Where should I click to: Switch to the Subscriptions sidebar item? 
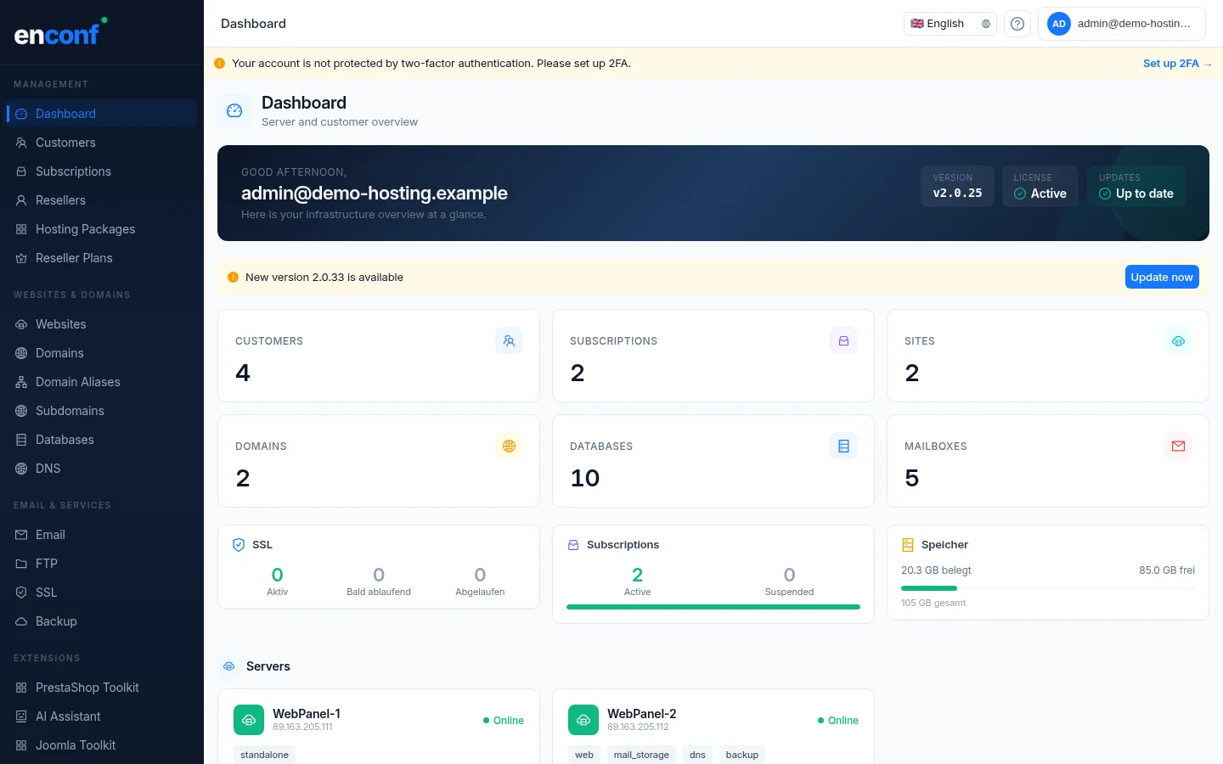point(73,171)
